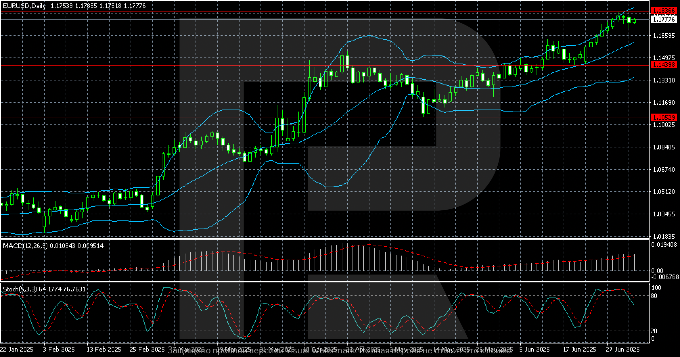This screenshot has height=357, width=680.
Task: Click the EURUSD,Daily chart title label
Action: click(x=24, y=6)
